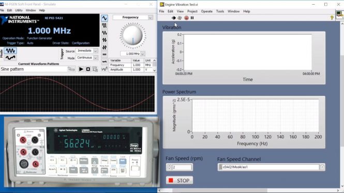Click the Vibration chart plot area

click(248, 52)
